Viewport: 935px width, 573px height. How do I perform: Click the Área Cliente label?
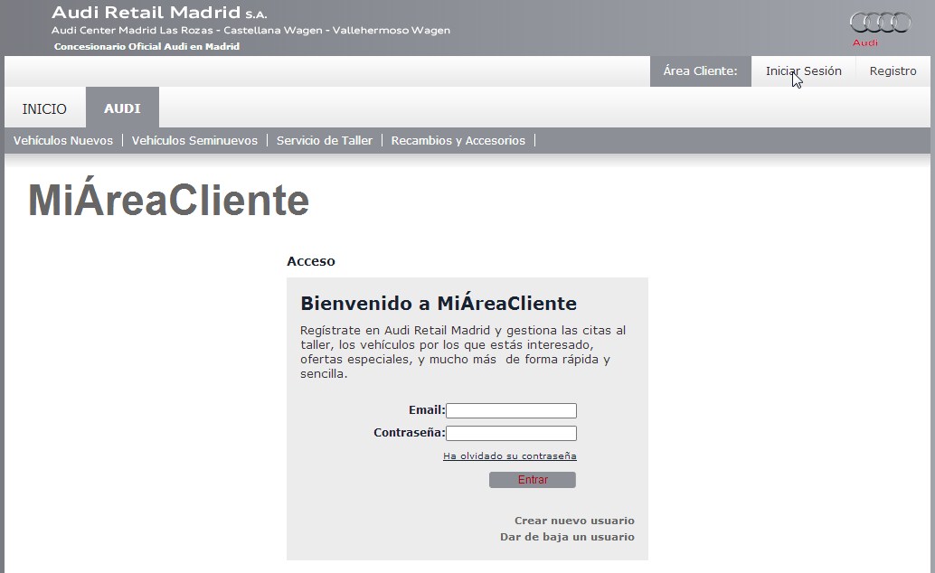pos(700,71)
